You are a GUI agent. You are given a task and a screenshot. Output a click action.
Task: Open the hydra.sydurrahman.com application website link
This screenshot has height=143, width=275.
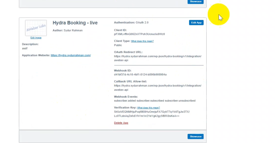pyautogui.click(x=71, y=55)
